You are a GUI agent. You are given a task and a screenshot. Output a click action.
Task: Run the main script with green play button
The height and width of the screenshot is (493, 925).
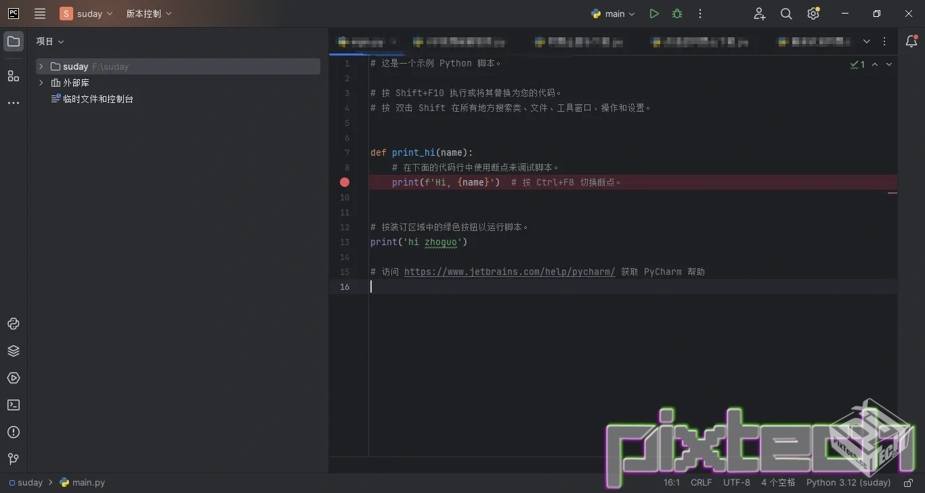(653, 14)
